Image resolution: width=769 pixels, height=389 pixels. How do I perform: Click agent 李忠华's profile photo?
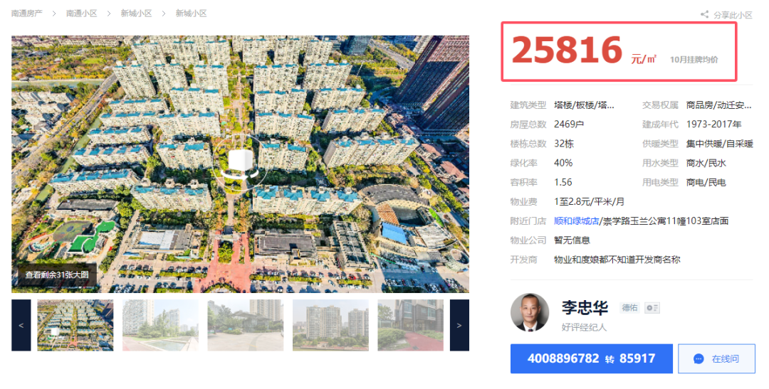[530, 313]
